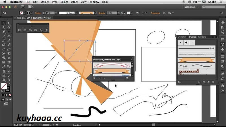Image resolution: width=226 pixels, height=127 pixels.
Task: Set paint mode to Gradient
Action: click(x=6, y=95)
